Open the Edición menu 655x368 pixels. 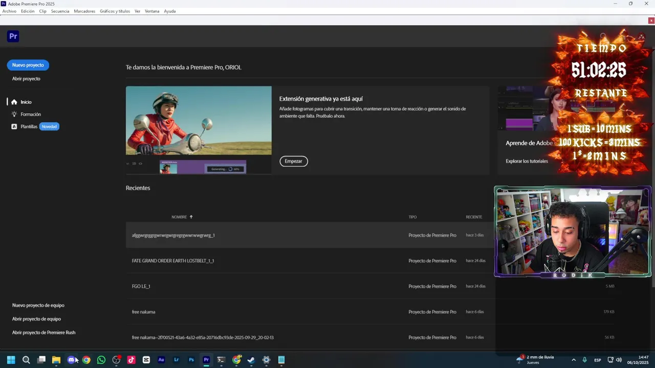[x=28, y=11]
